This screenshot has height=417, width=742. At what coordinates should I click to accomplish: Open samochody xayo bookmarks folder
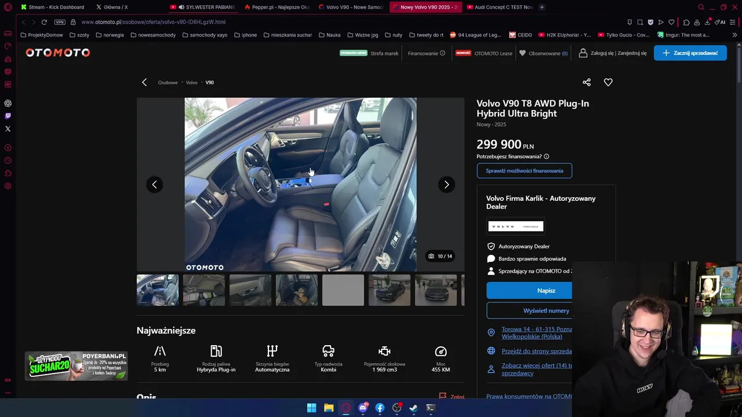point(205,35)
